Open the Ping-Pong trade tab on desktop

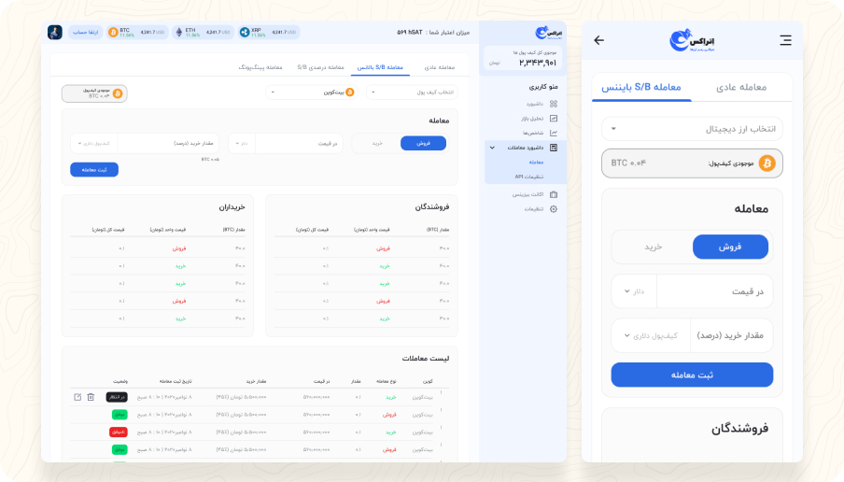(260, 67)
